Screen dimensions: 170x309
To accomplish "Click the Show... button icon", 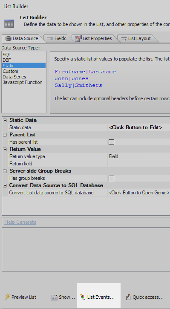I will click(x=54, y=297).
